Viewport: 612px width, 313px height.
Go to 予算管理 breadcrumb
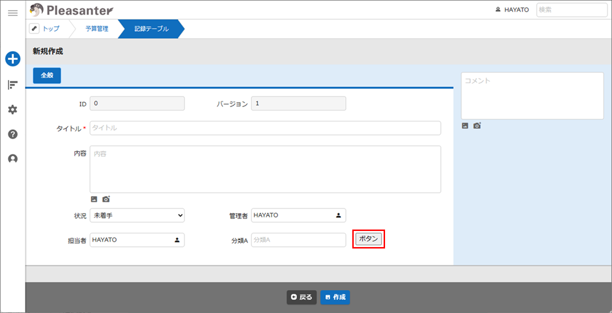[x=97, y=29]
